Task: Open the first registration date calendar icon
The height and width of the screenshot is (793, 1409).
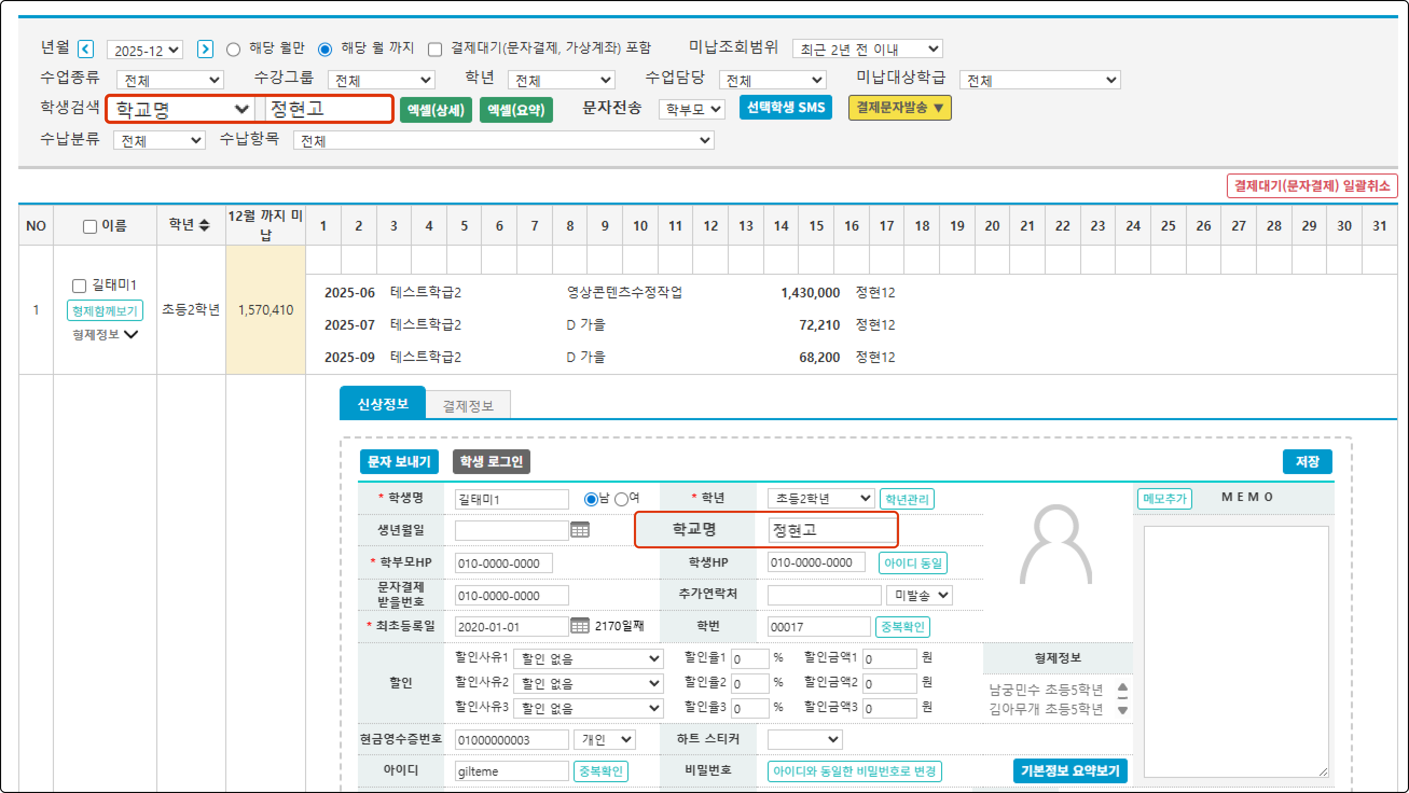Action: pyautogui.click(x=580, y=626)
